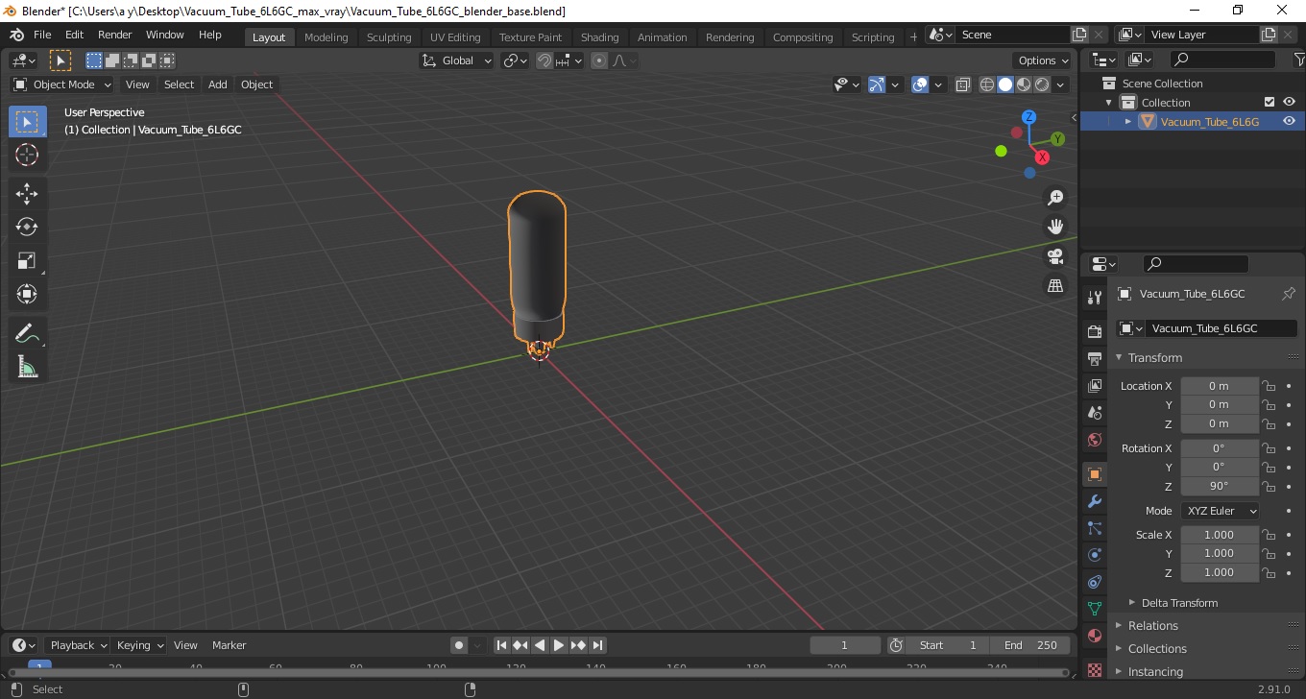Open the File menu
The width and height of the screenshot is (1306, 699).
click(x=42, y=35)
